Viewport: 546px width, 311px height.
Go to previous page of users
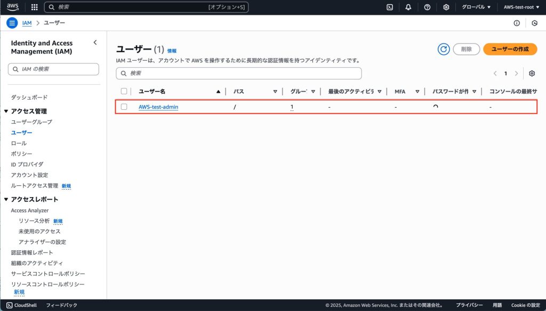[495, 73]
